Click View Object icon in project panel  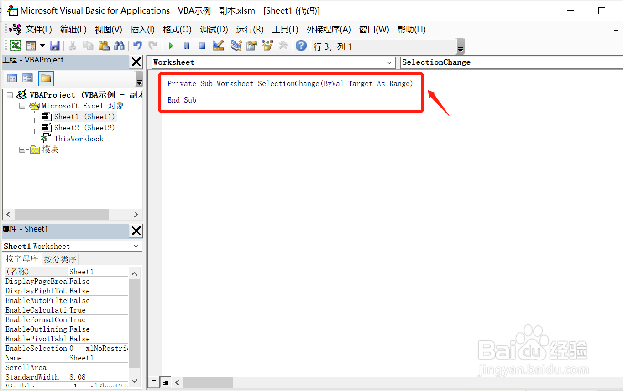[x=28, y=78]
